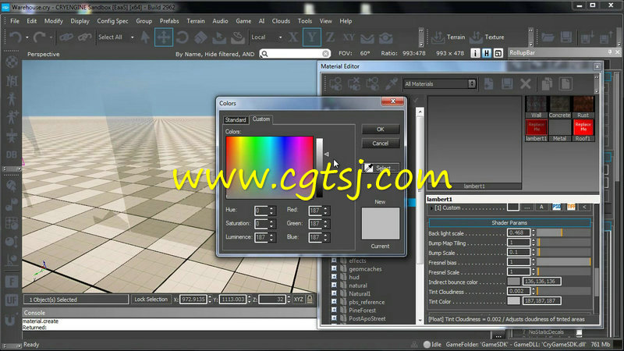624x351 pixels.
Task: Click the Redo arrow icon
Action: click(40, 37)
